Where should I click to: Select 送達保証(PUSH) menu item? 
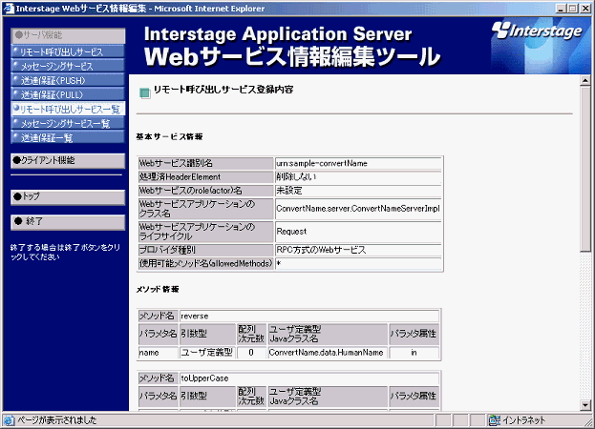[68, 80]
